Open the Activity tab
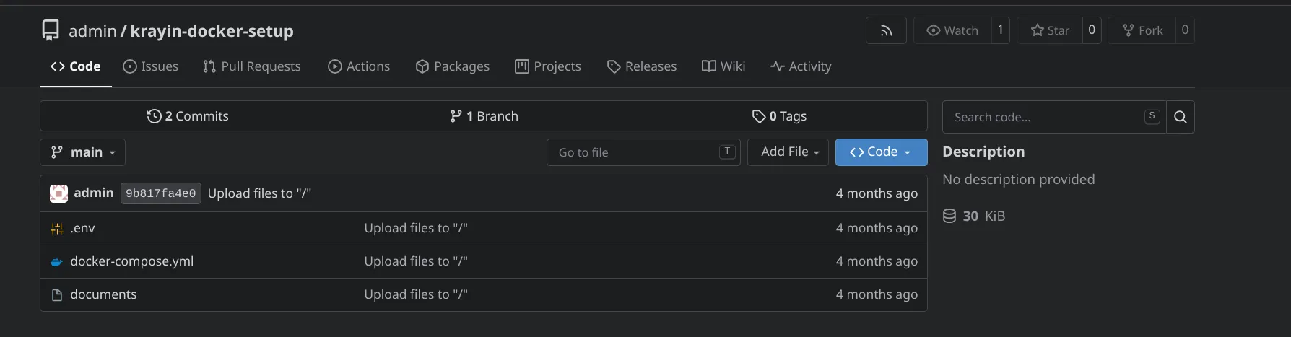The width and height of the screenshot is (1291, 337). click(801, 66)
